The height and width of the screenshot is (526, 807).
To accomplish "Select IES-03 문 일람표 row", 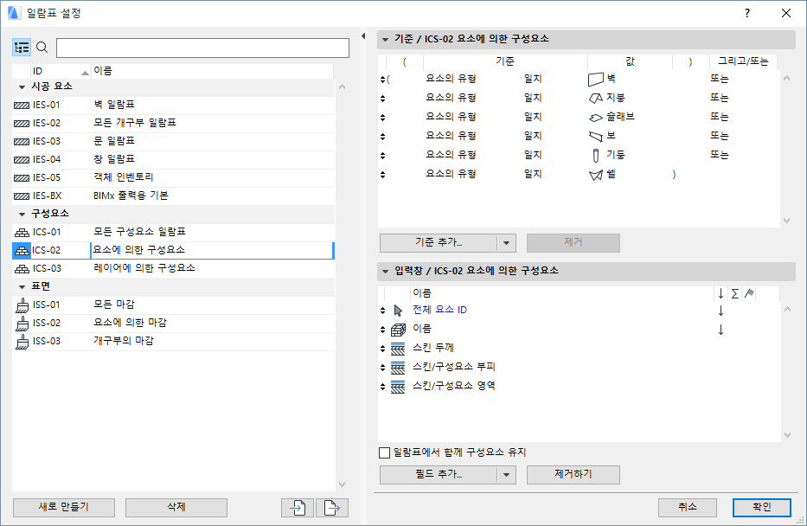I will click(174, 142).
